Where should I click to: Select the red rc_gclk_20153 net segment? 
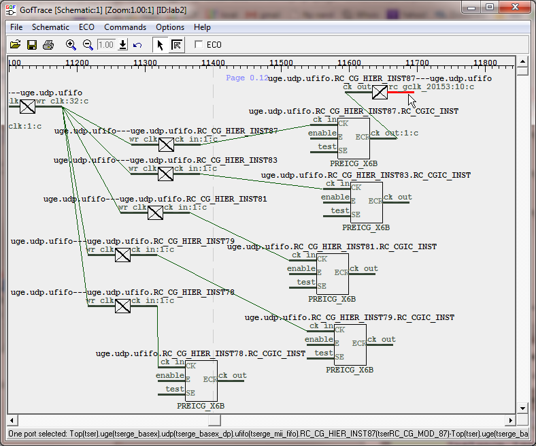coord(401,92)
